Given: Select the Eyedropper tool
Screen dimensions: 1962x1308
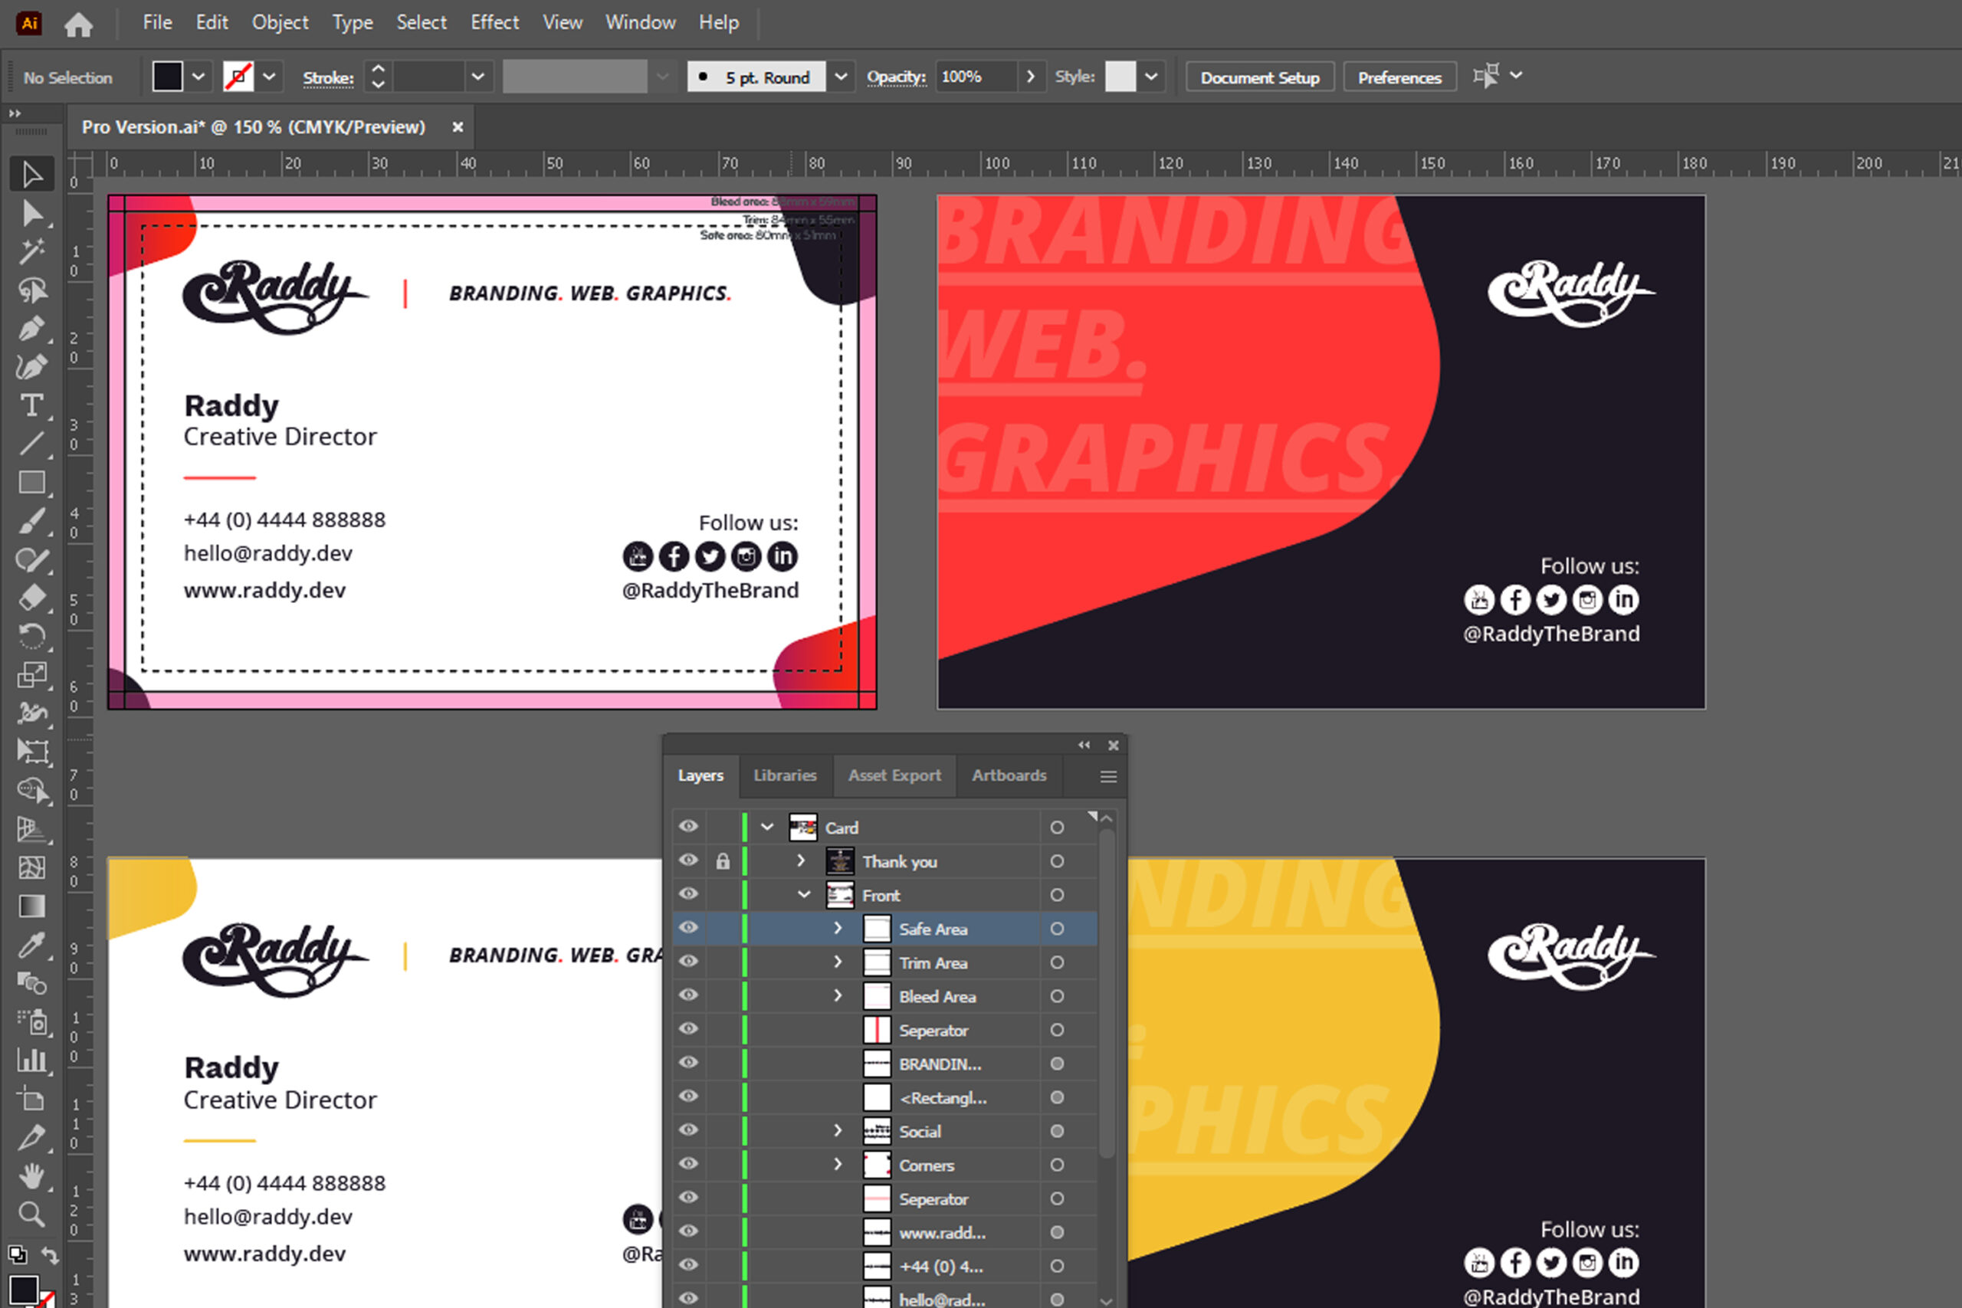Looking at the screenshot, I should (x=31, y=945).
